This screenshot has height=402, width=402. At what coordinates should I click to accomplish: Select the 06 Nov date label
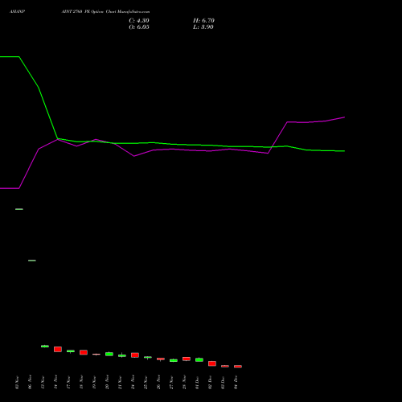pyautogui.click(x=31, y=382)
